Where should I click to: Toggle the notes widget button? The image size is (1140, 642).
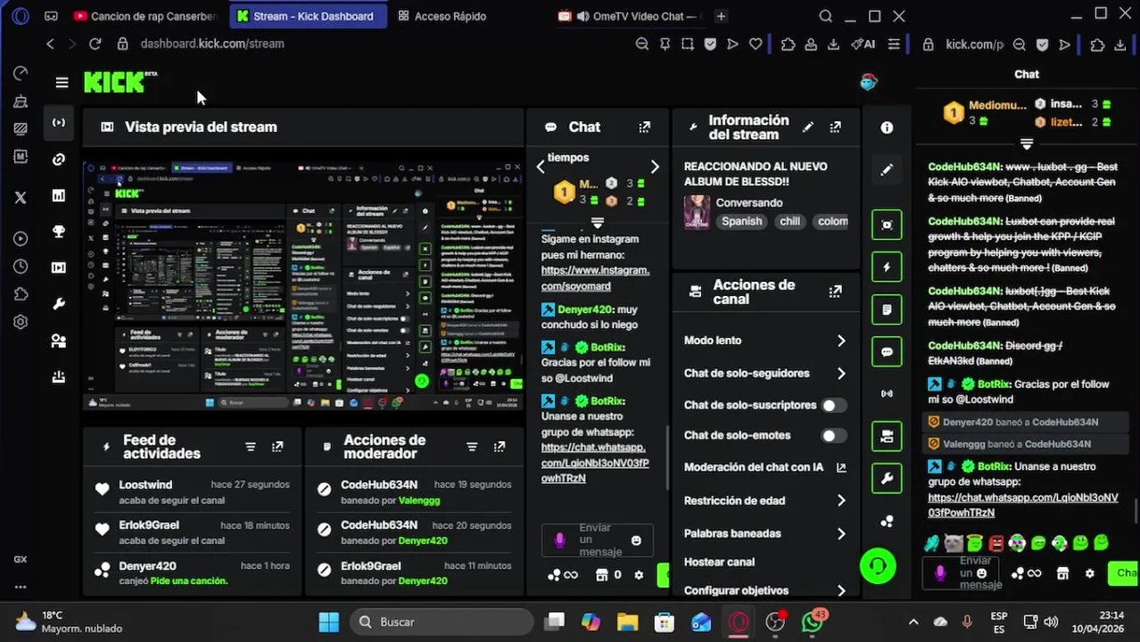[x=887, y=309]
